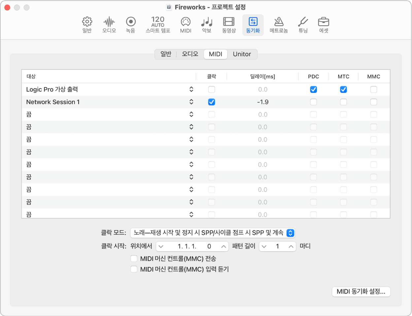Viewport: 412px width, 316px height.
Task: Open the 클락 모드 popup menu
Action: pyautogui.click(x=213, y=233)
